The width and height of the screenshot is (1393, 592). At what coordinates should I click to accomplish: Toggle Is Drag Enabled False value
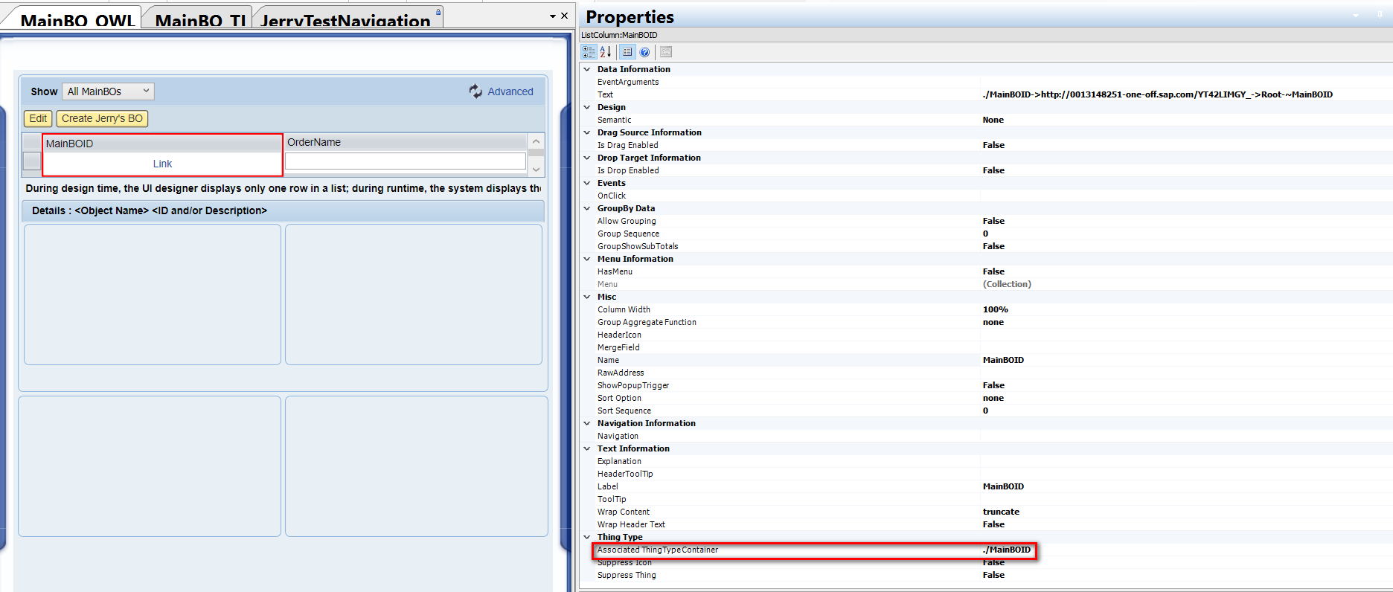pos(993,145)
